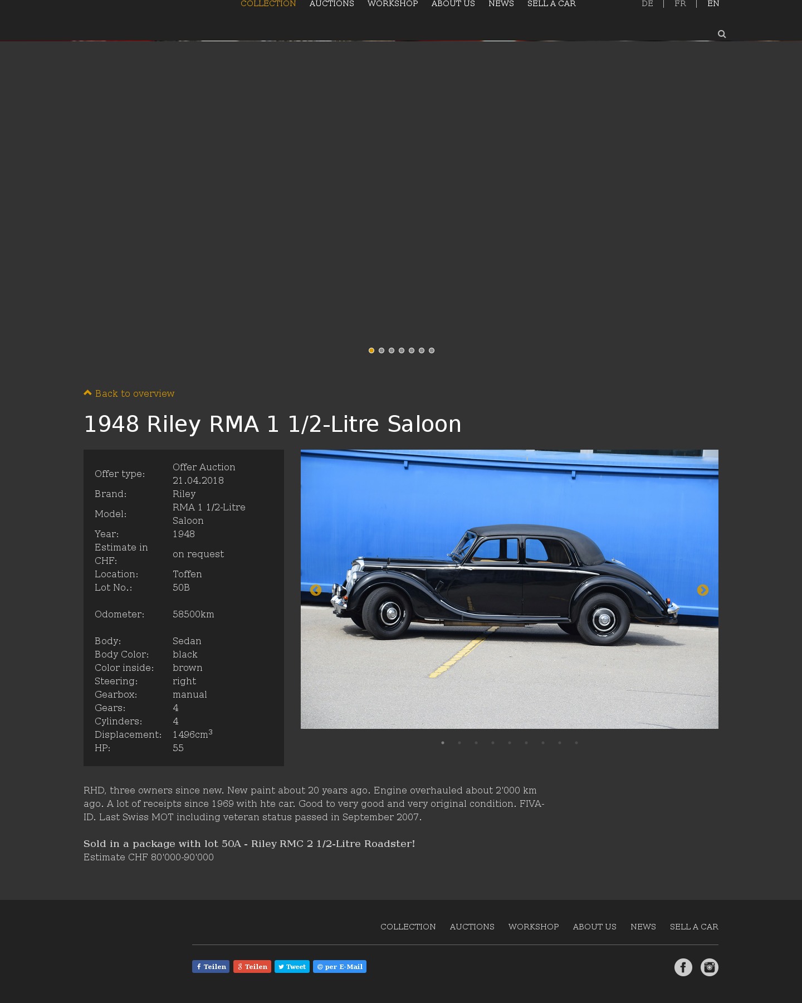
Task: Select the third hero slider dot
Action: 392,350
